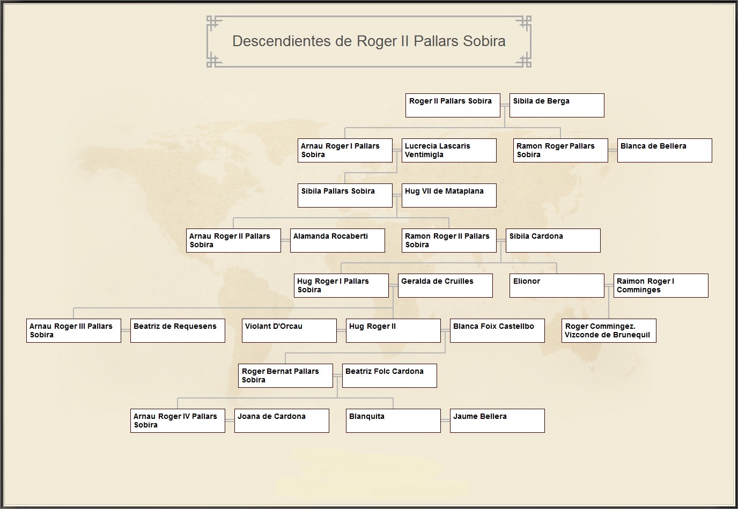This screenshot has height=509, width=738.
Task: Select the Jaume Bellera box
Action: tap(497, 421)
